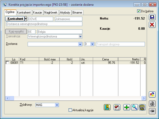
Task: Click the table scrollbar left arrow
Action: click(8, 98)
